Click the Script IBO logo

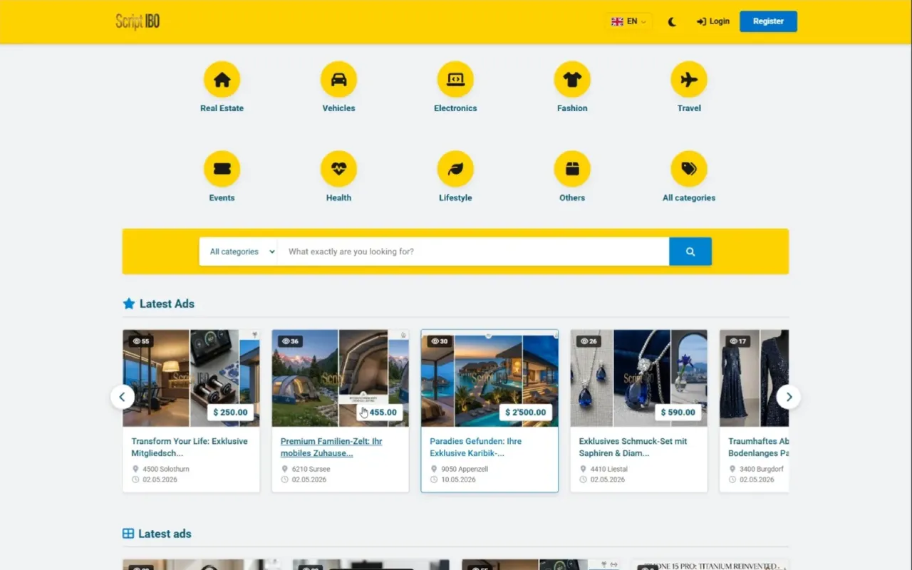click(138, 21)
